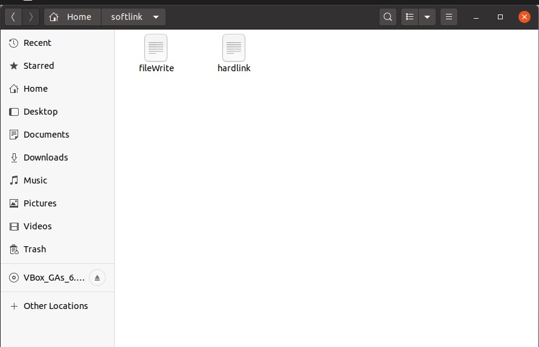
Task: Expand the softlink folder path dropdown
Action: click(156, 17)
